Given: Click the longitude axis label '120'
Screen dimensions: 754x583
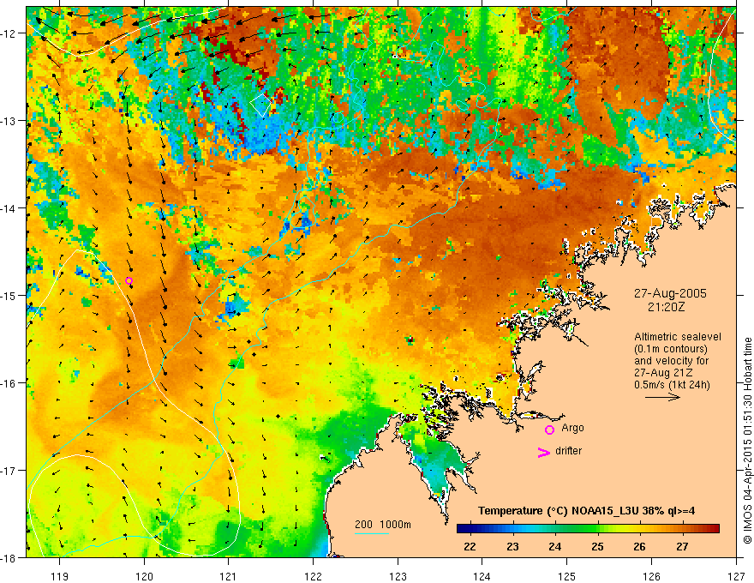Looking at the screenshot, I should tap(144, 576).
